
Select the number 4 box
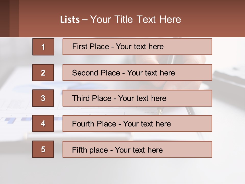(43, 123)
